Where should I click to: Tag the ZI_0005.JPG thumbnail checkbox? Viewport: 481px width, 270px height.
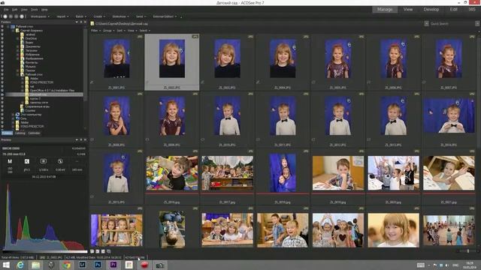[313, 82]
